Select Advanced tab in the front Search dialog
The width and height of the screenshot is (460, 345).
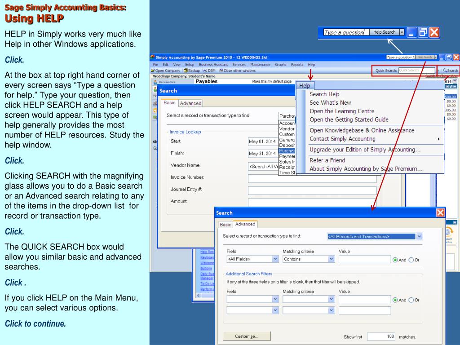coord(245,224)
